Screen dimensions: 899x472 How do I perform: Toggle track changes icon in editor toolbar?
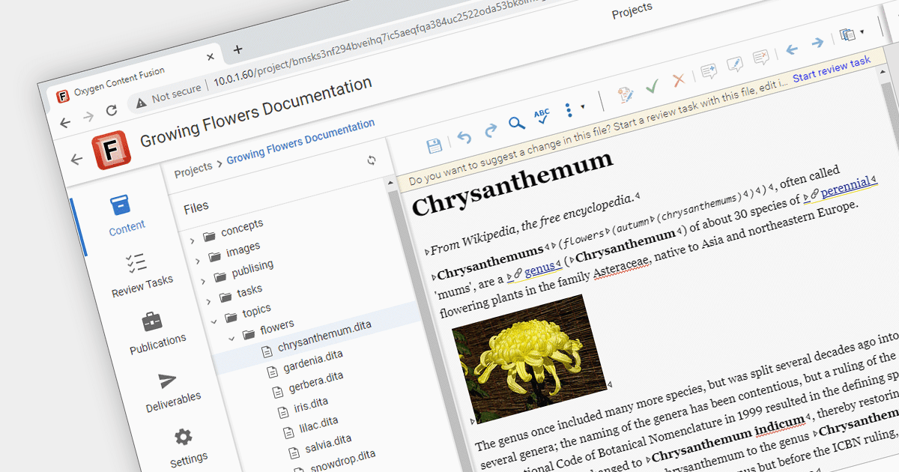tap(624, 95)
